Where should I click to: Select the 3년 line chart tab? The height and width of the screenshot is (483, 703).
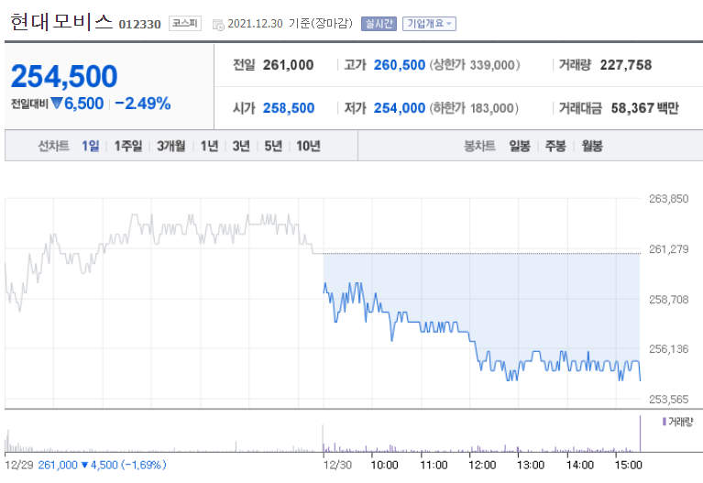coord(241,146)
